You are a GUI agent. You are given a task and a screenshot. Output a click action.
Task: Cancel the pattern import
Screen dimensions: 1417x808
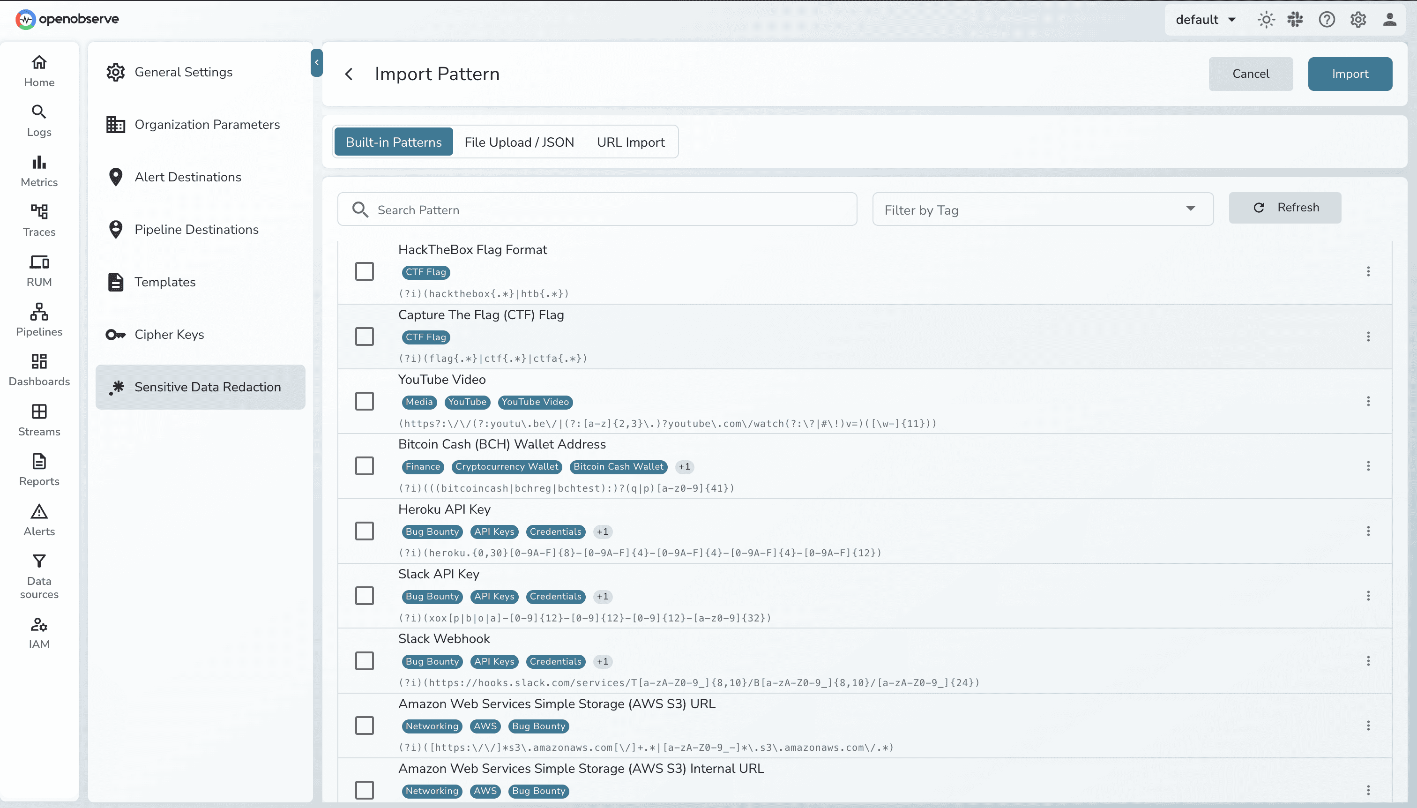click(1251, 73)
